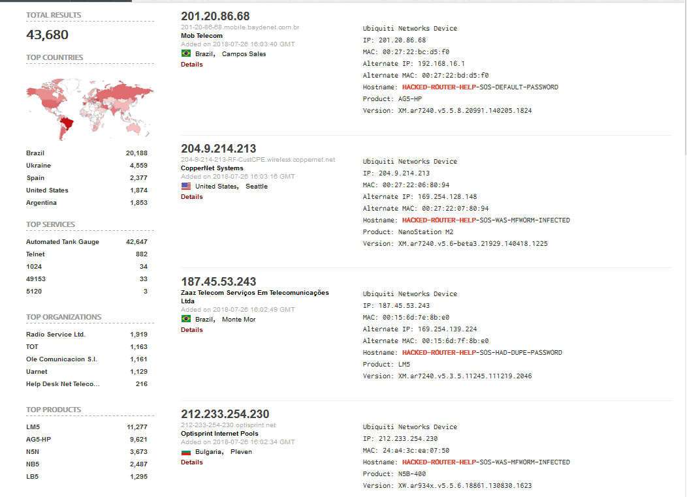Filter by country Argentina

41,203
